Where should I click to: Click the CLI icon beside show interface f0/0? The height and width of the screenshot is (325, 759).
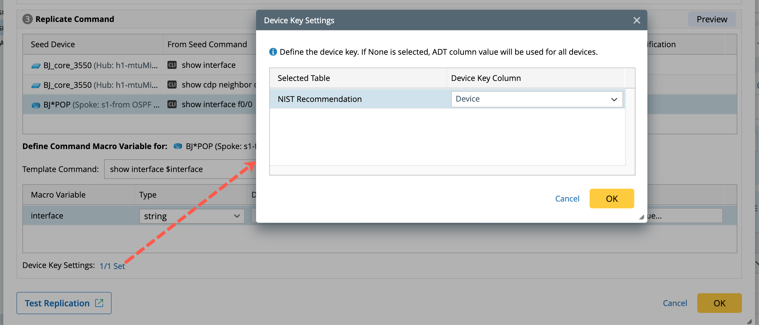tap(172, 104)
